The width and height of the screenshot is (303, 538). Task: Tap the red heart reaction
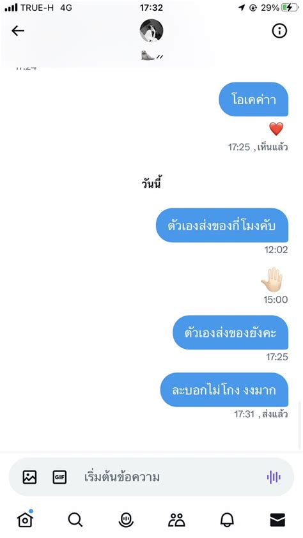coord(276,129)
